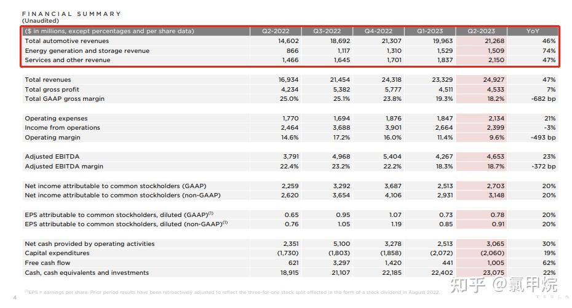Screen dimensions: 572x308
Task: Click the EPS footnote text at the bottom
Action: (x=232, y=292)
